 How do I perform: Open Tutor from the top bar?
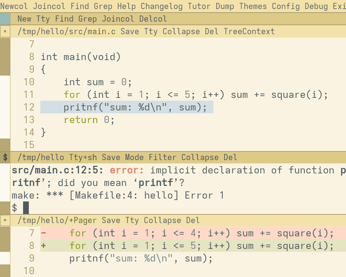tap(199, 6)
